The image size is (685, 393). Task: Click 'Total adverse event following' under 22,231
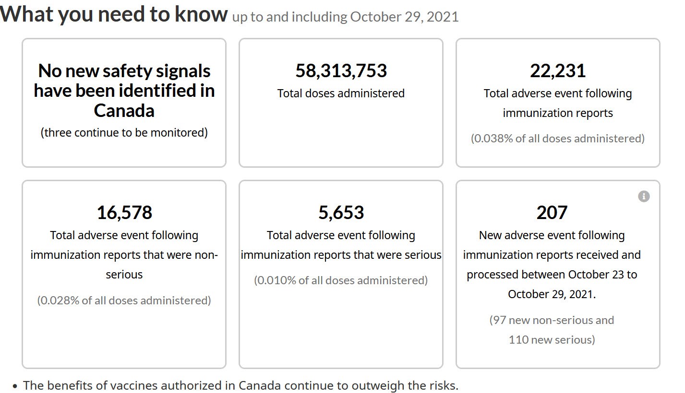tap(558, 93)
